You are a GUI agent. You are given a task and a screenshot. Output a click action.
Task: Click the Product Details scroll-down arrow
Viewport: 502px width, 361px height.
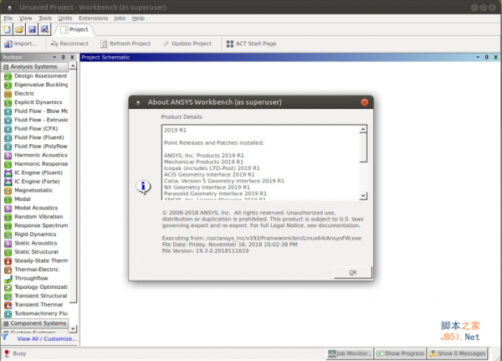point(363,195)
